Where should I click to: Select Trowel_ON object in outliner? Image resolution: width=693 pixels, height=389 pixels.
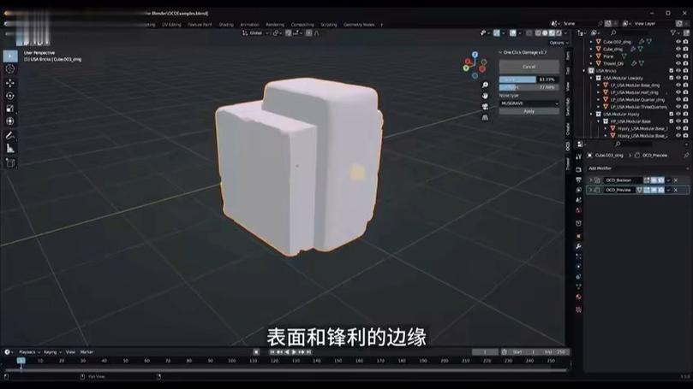point(613,63)
